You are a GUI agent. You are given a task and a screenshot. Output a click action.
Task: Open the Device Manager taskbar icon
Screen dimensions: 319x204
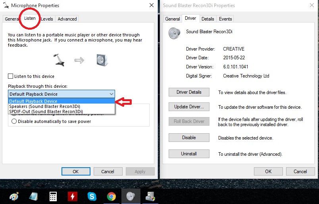tap(150, 196)
